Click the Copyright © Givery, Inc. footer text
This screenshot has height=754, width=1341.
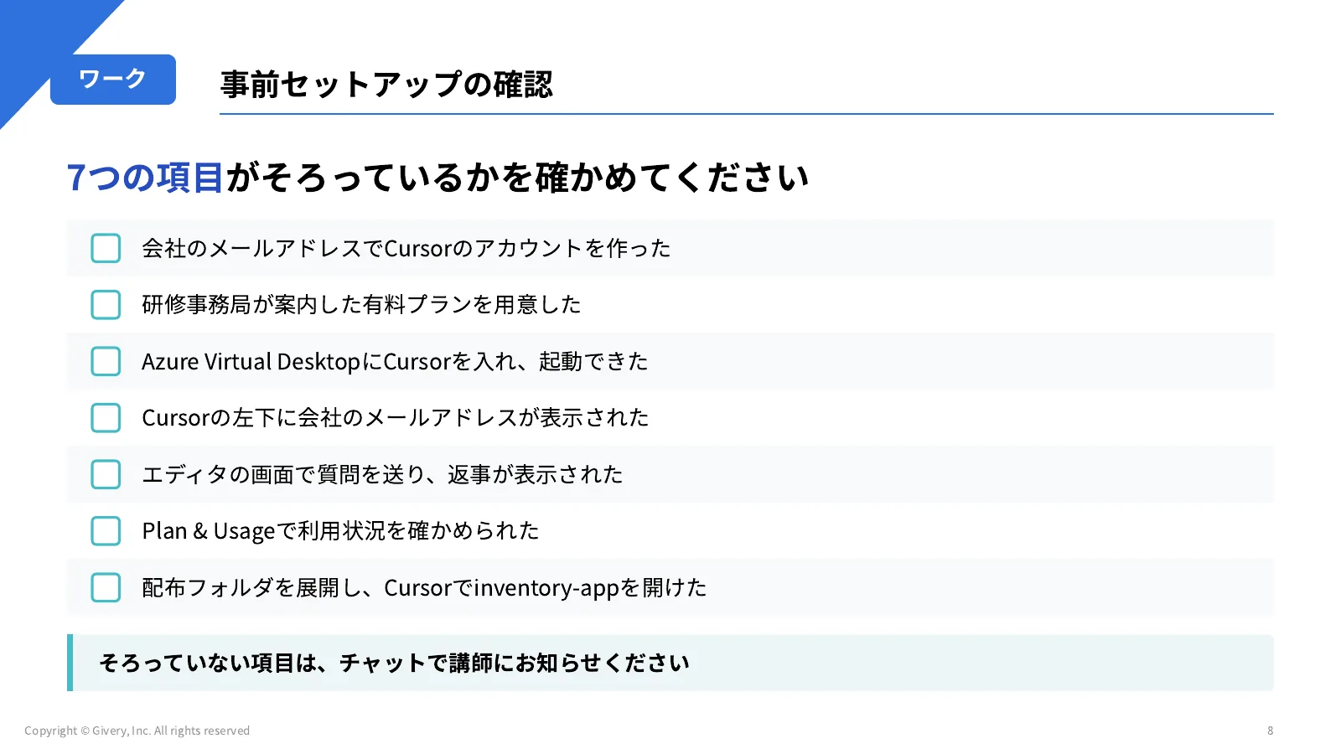pyautogui.click(x=137, y=731)
